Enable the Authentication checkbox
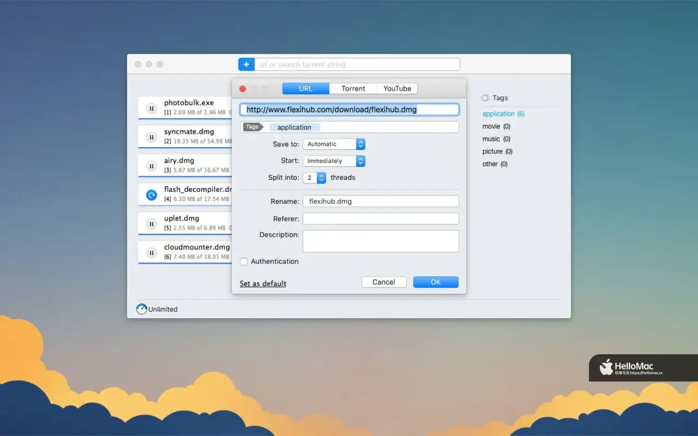698x436 pixels. (x=244, y=262)
